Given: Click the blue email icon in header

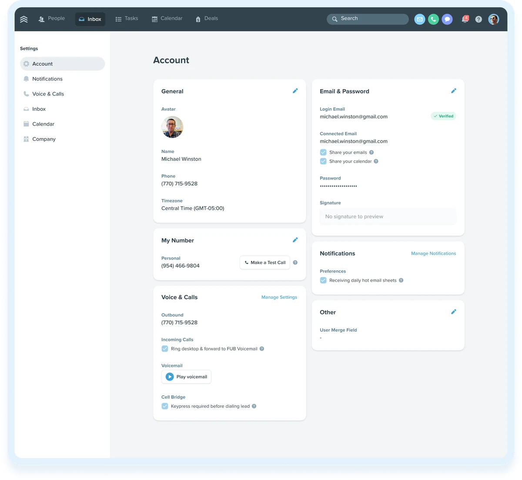Looking at the screenshot, I should tap(420, 19).
